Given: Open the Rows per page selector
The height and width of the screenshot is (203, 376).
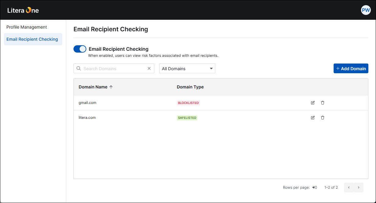Looking at the screenshot, I should point(314,188).
